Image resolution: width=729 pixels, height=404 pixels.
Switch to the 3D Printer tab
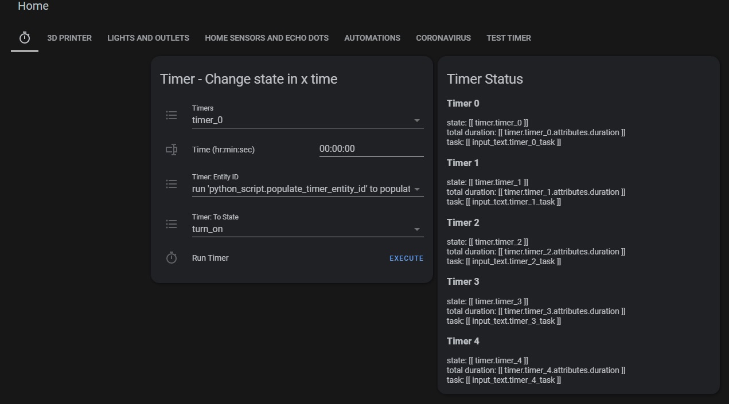pos(69,38)
